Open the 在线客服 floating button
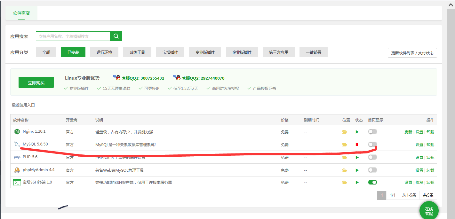455x219 pixels. [x=429, y=211]
